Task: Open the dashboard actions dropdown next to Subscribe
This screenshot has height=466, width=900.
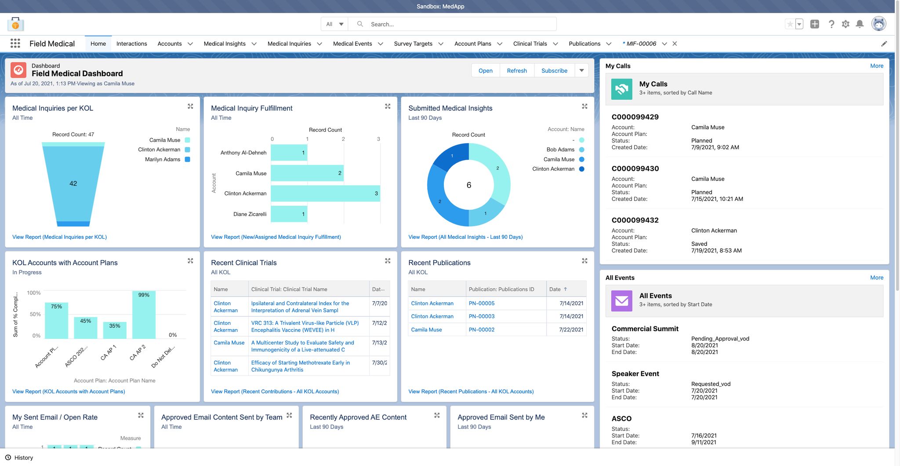Action: [x=581, y=70]
